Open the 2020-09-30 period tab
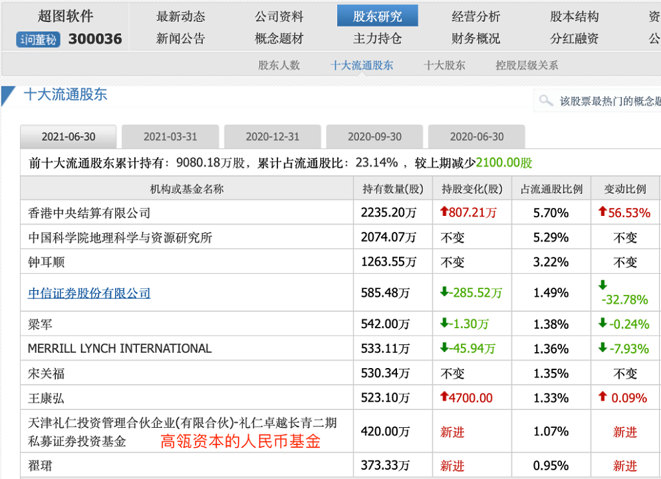 pyautogui.click(x=374, y=137)
